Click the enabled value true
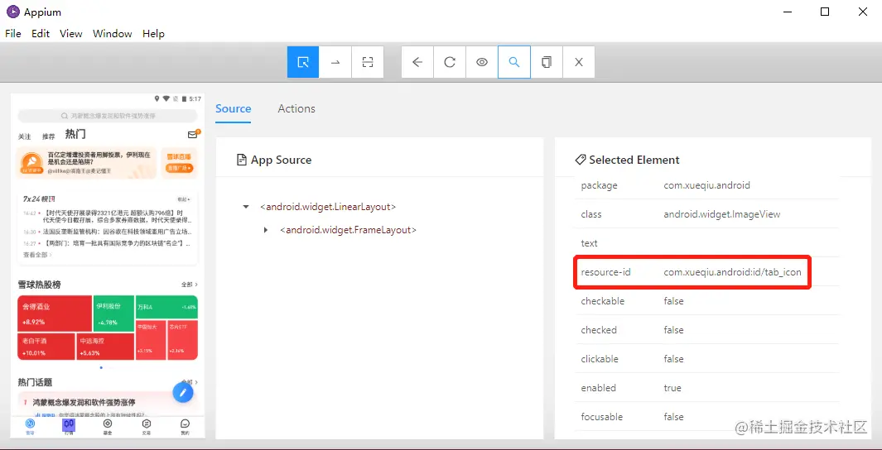The image size is (882, 450). point(672,388)
